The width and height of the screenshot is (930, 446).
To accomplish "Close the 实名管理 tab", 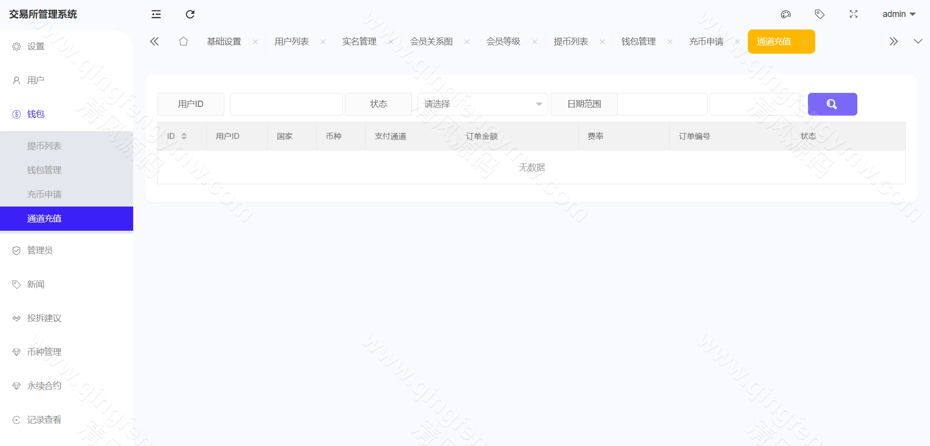I will tap(390, 41).
